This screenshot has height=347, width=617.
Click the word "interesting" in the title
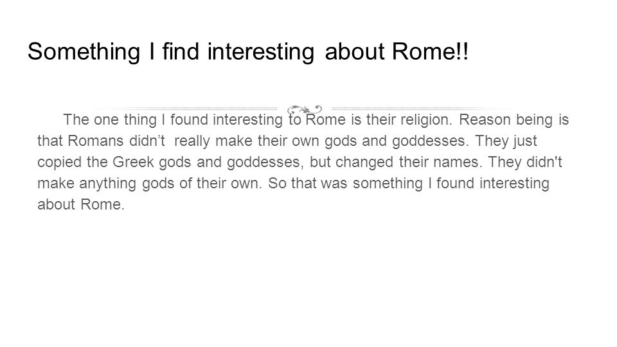[261, 52]
